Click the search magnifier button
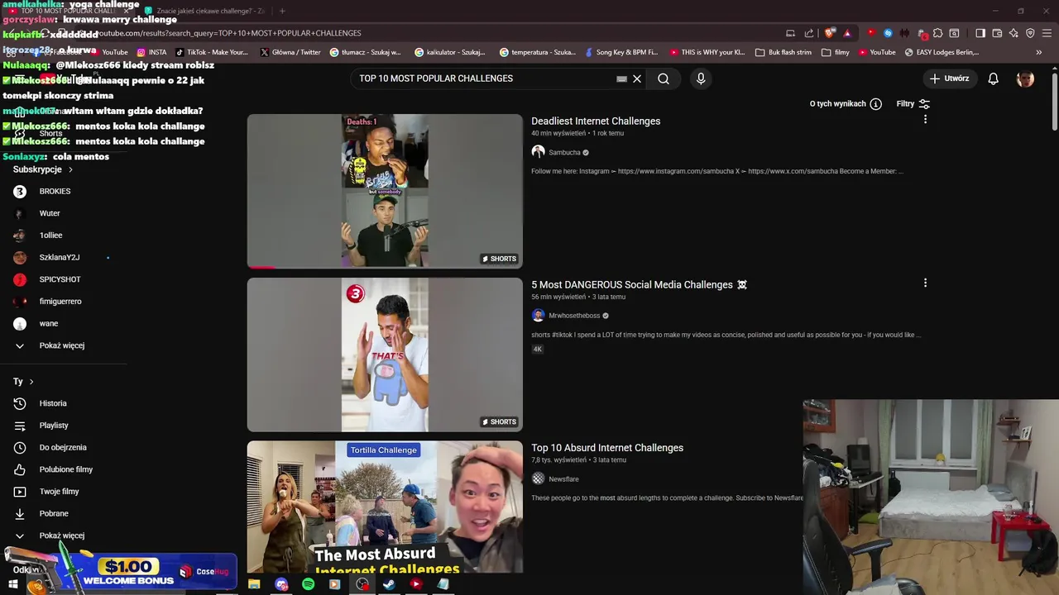1059x595 pixels. click(664, 79)
